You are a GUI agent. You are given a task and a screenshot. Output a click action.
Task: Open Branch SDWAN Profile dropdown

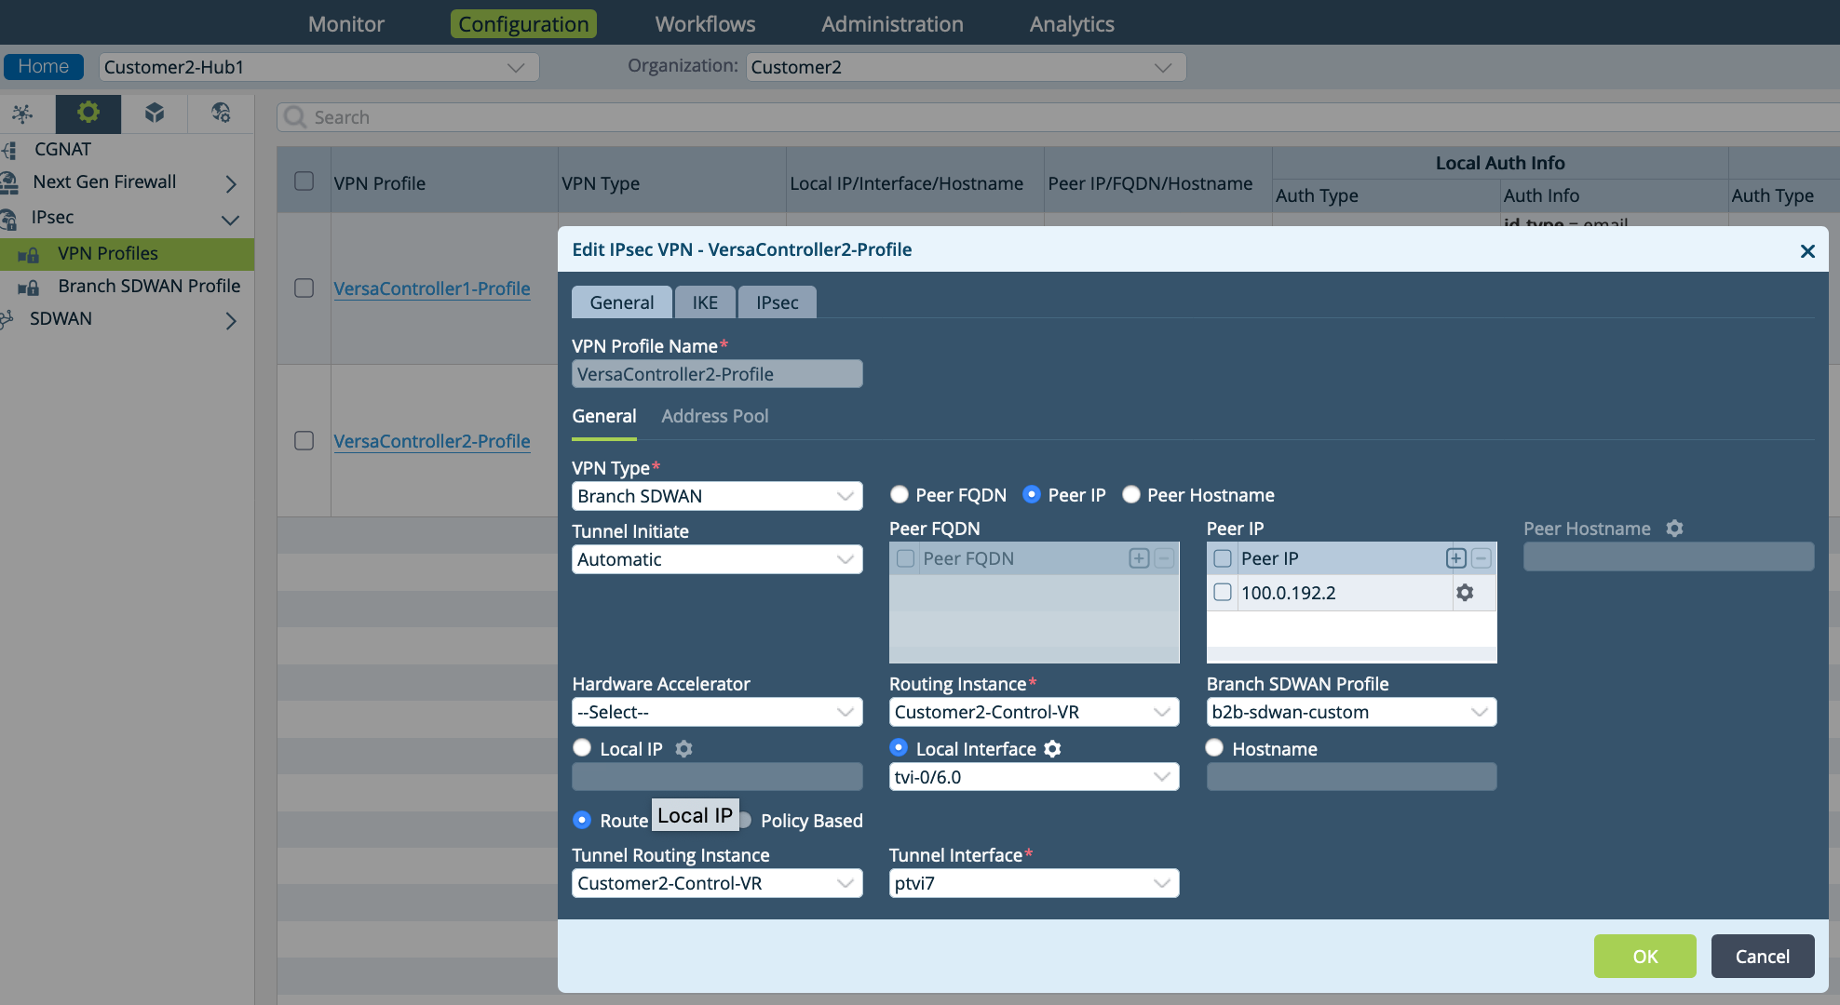[1350, 712]
